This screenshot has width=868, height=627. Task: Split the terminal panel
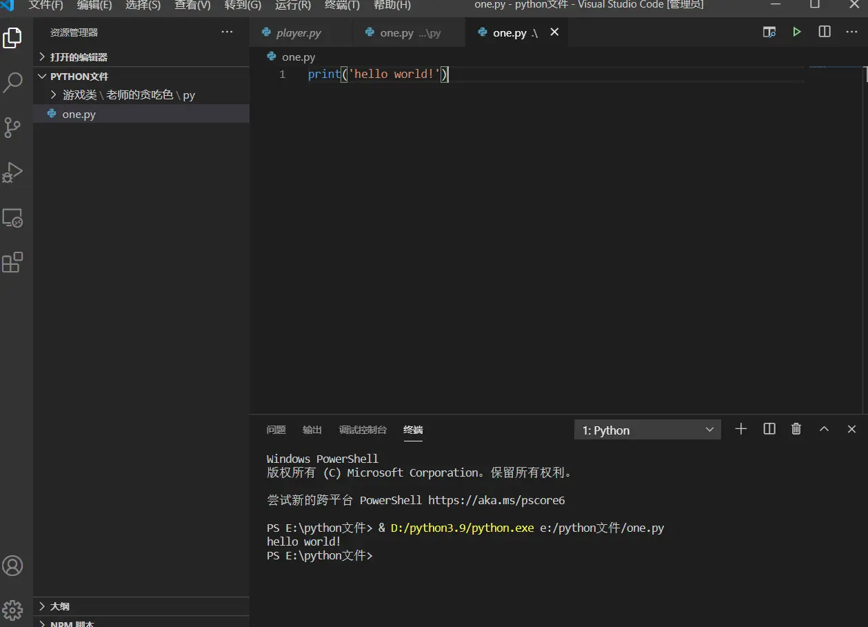click(x=769, y=429)
